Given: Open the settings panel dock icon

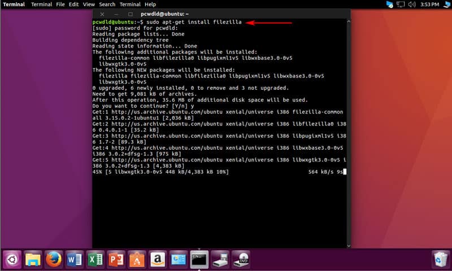Looking at the screenshot, I should pyautogui.click(x=179, y=260).
